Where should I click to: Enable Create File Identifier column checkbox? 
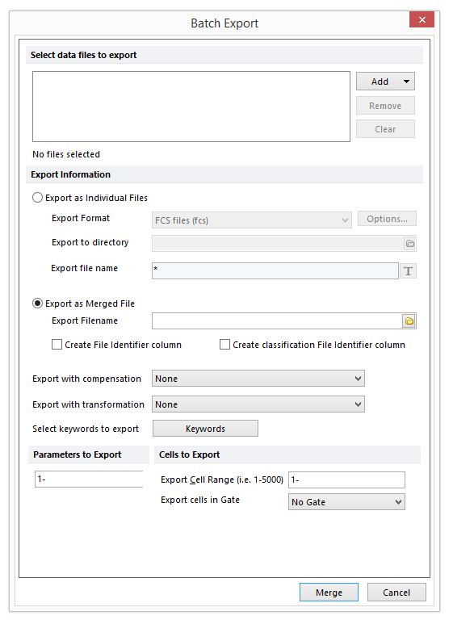point(57,345)
